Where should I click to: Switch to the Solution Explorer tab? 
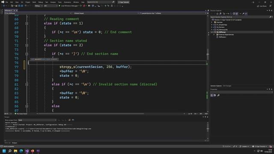pyautogui.click(x=216, y=86)
